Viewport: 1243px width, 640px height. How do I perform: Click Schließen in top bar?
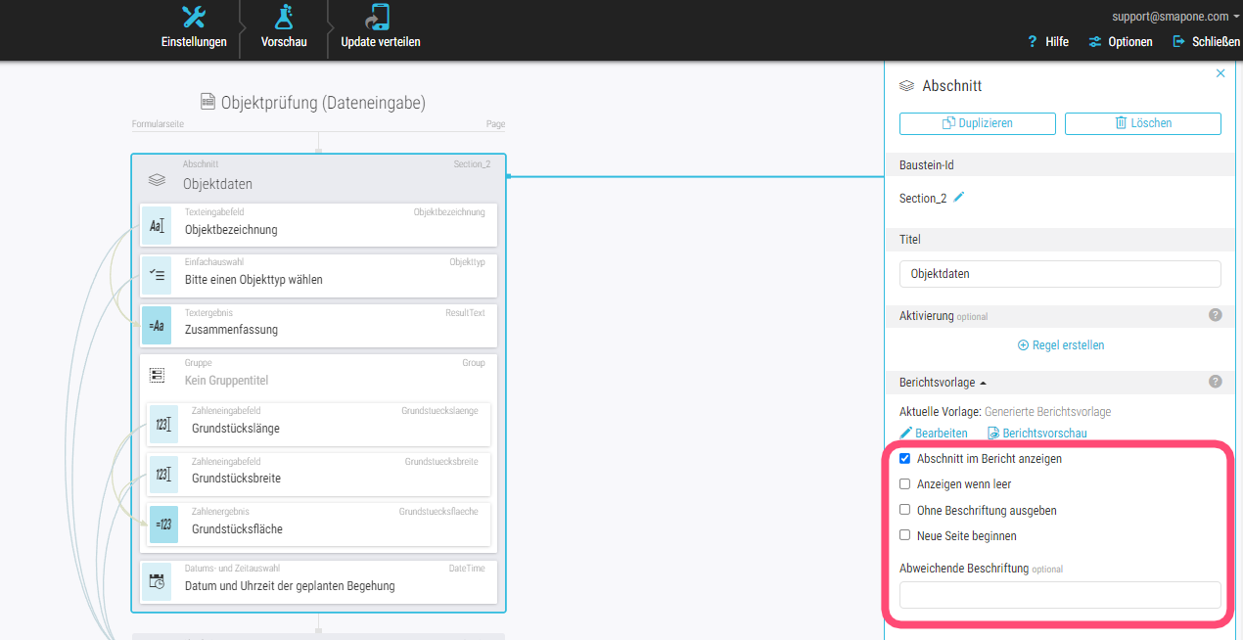(x=1206, y=42)
